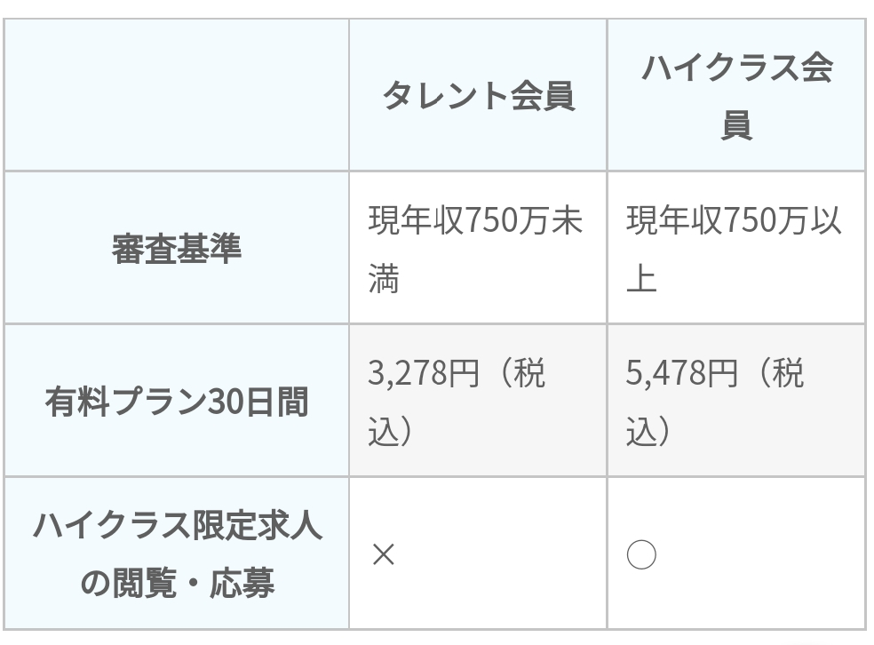Click the 30日間 text in the plan label

(258, 402)
